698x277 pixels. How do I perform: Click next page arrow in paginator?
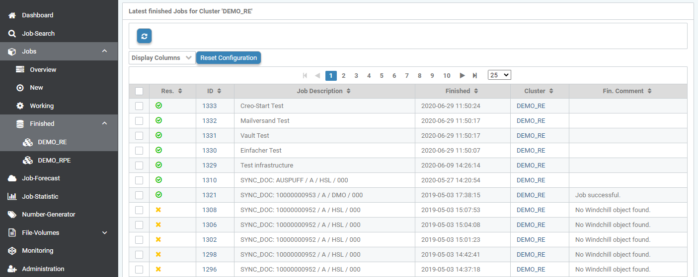(462, 75)
